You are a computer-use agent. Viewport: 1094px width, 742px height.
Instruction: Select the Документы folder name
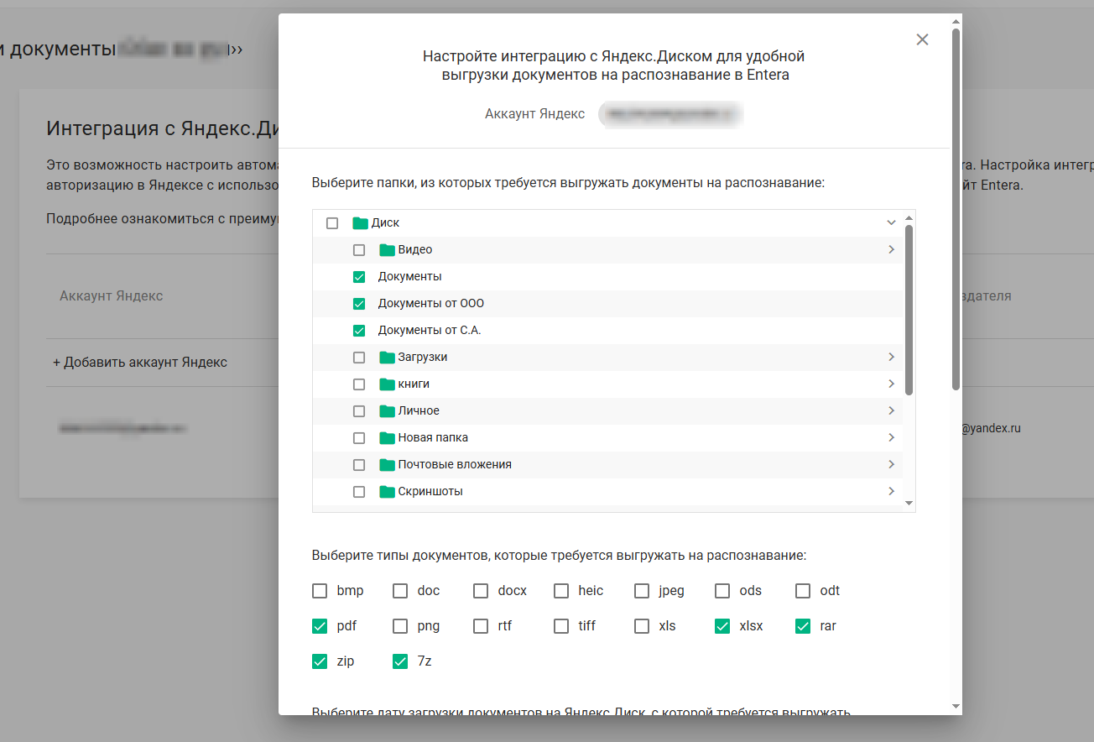click(x=410, y=277)
